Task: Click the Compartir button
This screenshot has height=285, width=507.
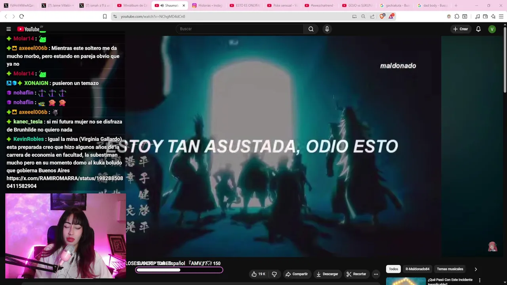Action: pos(297,274)
